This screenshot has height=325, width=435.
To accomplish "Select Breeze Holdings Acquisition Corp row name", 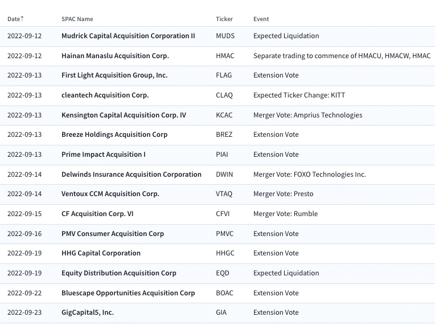I will coord(114,135).
